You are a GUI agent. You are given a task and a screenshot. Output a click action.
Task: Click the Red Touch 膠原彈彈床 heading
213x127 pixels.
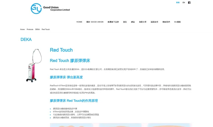[x=70, y=61]
